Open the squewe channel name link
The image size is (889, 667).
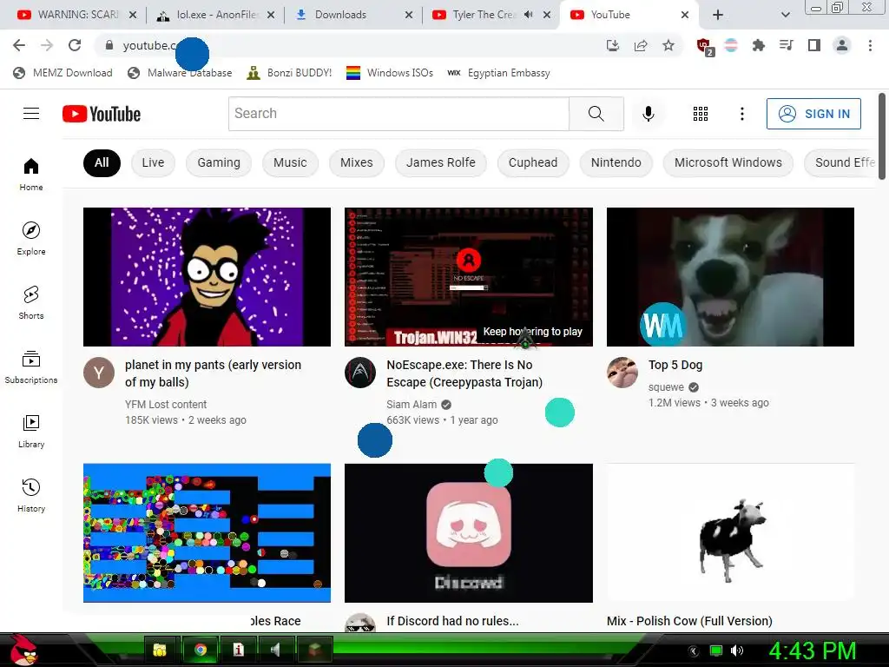[666, 386]
